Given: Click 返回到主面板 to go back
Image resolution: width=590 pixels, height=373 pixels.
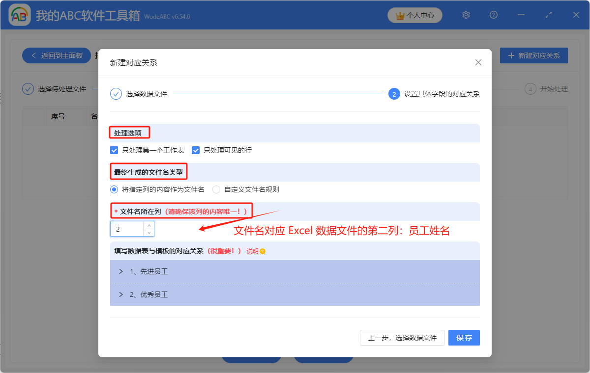Looking at the screenshot, I should 56,55.
